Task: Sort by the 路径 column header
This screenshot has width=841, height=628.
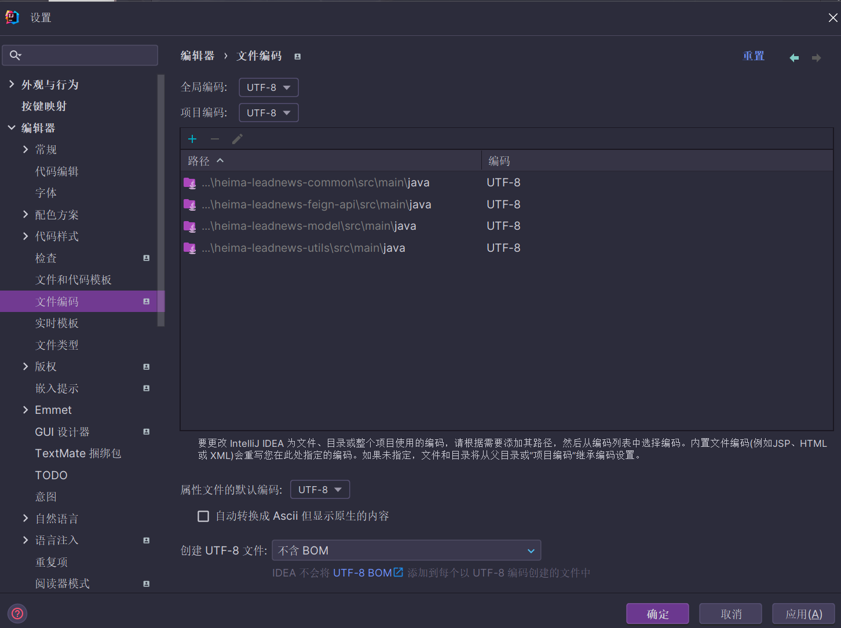Action: 331,161
